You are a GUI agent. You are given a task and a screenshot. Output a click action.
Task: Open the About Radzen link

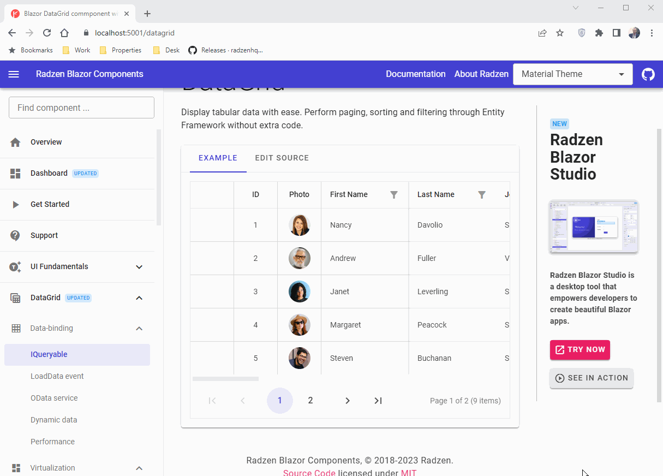[x=481, y=74]
